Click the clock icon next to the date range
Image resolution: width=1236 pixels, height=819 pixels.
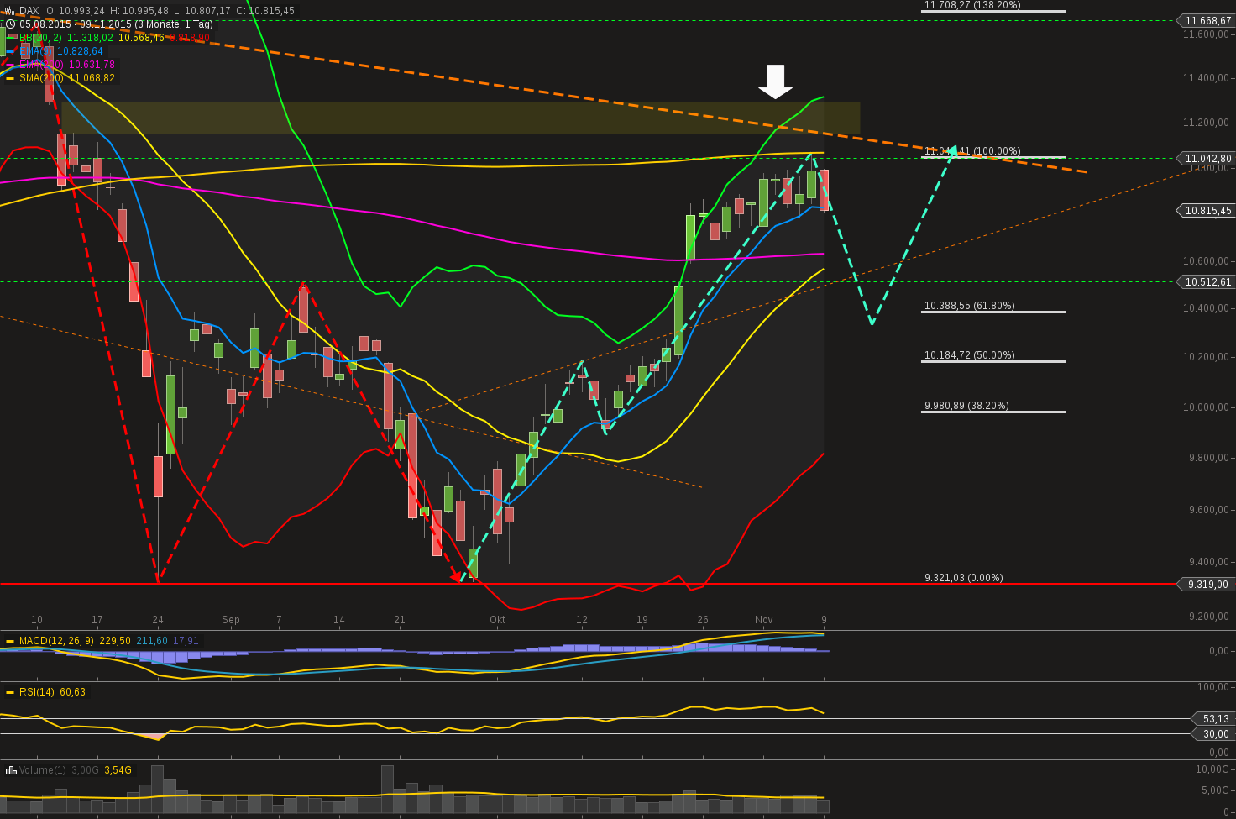9,24
